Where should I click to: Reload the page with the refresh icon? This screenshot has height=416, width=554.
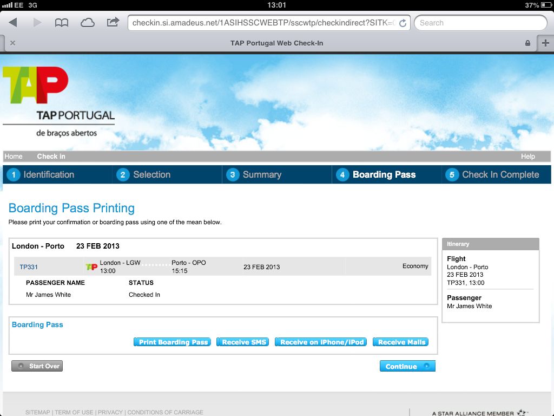403,23
